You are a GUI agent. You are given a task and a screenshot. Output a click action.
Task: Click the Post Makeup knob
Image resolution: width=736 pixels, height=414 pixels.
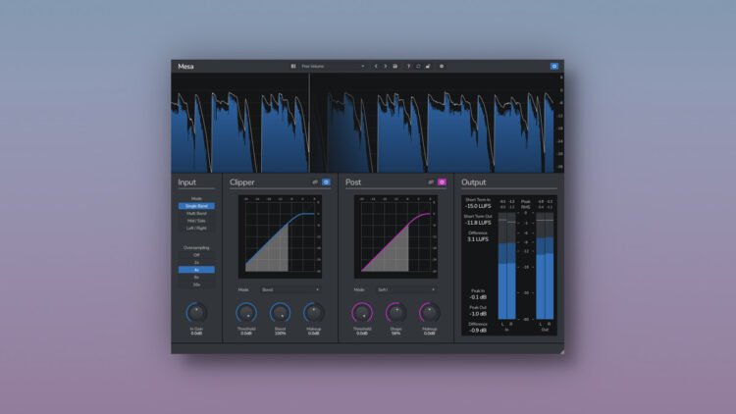pos(430,313)
